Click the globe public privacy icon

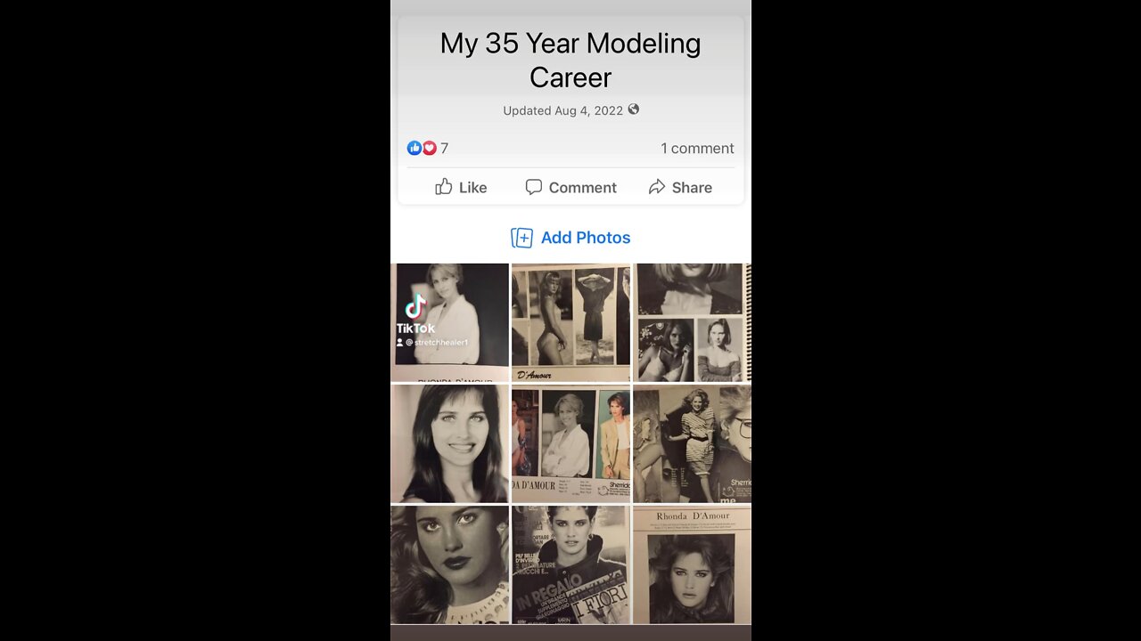(634, 110)
